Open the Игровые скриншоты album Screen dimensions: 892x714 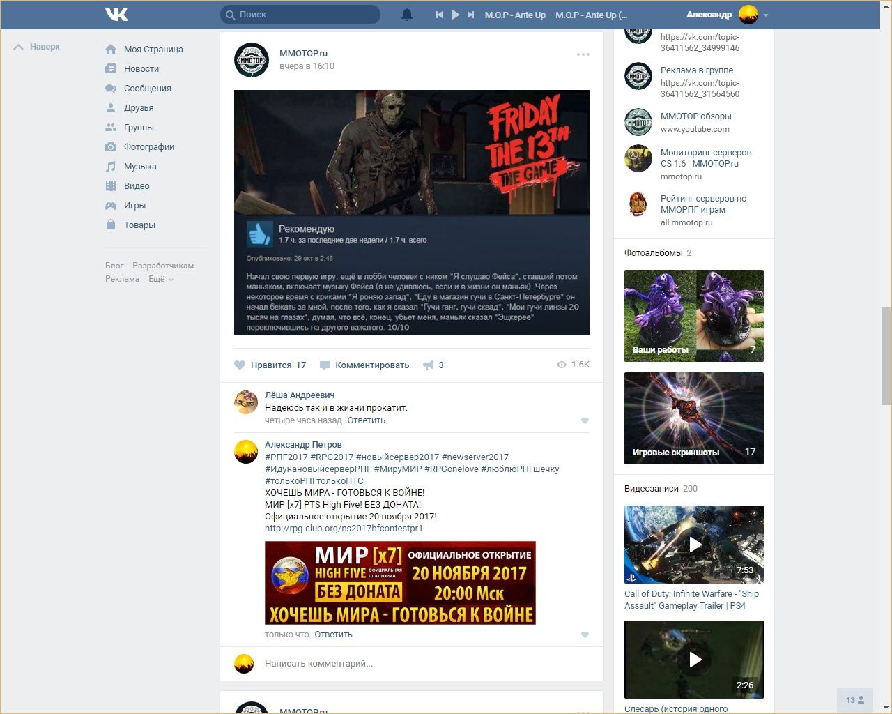[693, 418]
